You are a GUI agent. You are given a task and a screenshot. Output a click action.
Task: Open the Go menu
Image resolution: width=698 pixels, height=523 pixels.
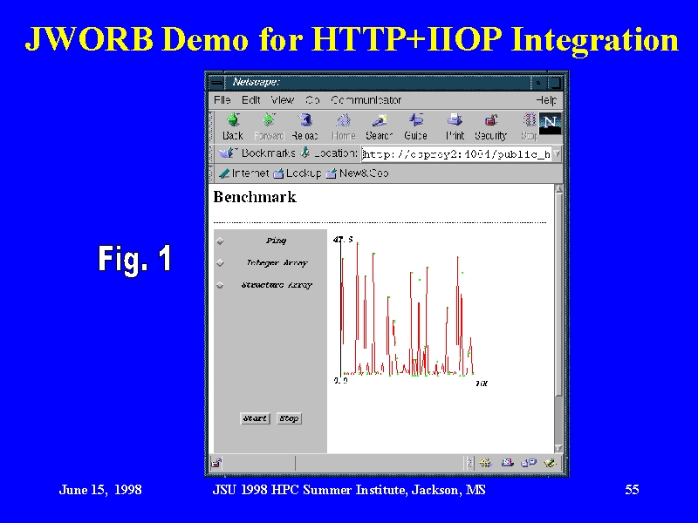point(312,100)
